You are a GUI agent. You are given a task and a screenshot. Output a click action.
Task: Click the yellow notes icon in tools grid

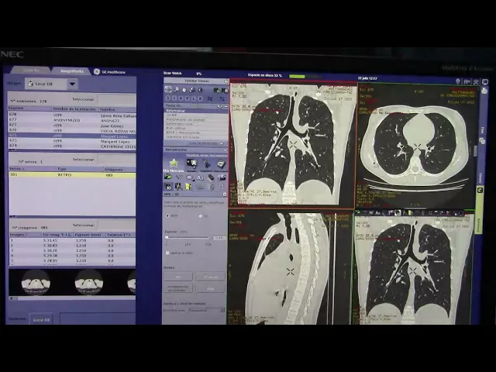[189, 187]
